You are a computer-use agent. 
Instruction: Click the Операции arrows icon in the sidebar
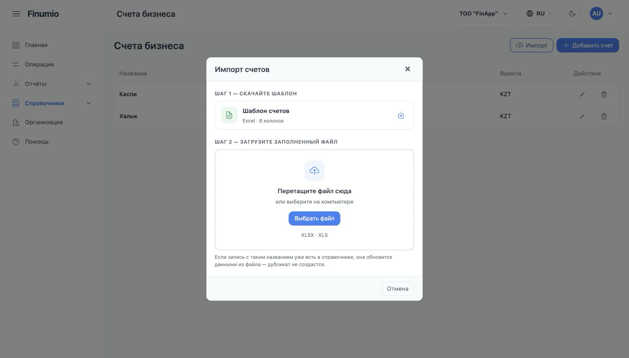tap(16, 65)
